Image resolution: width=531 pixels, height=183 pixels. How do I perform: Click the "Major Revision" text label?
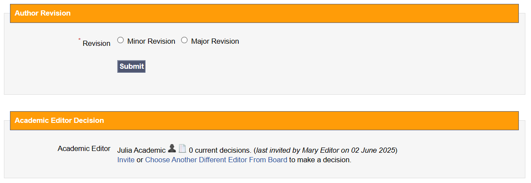coord(215,42)
